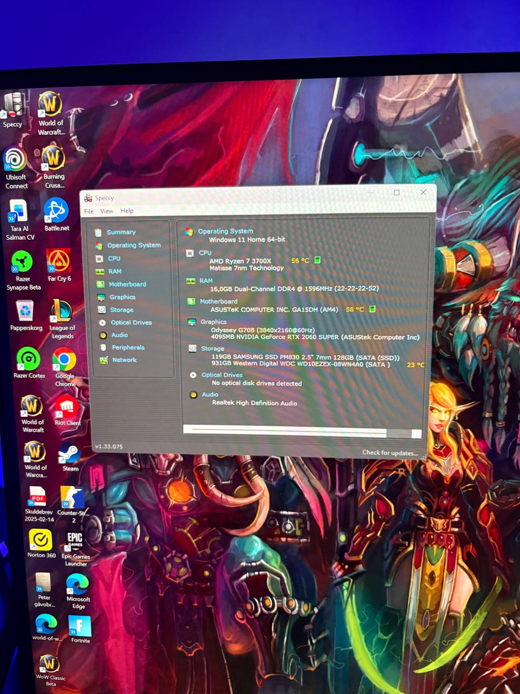Open the Tara Al Salman CV file
Image resolution: width=520 pixels, height=694 pixels.
tap(19, 220)
